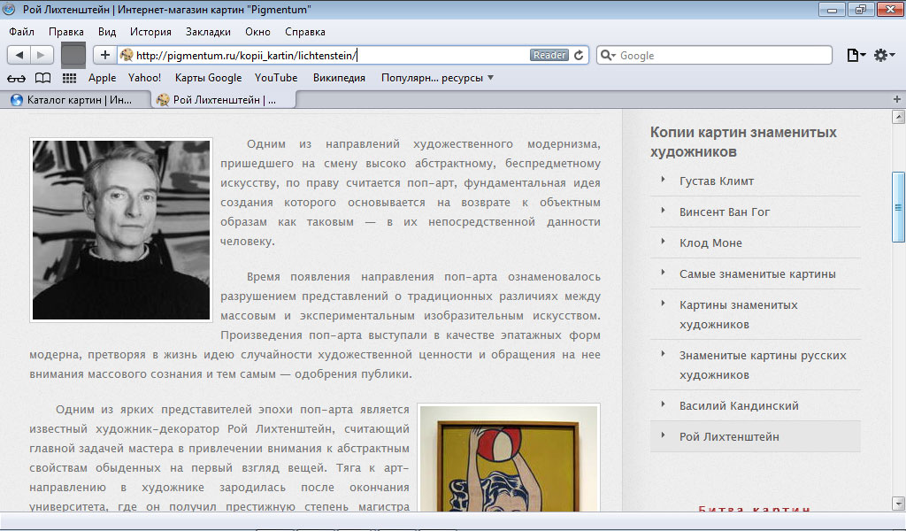The image size is (906, 531).
Task: Open new tab with plus at tab bar
Action: pos(896,100)
